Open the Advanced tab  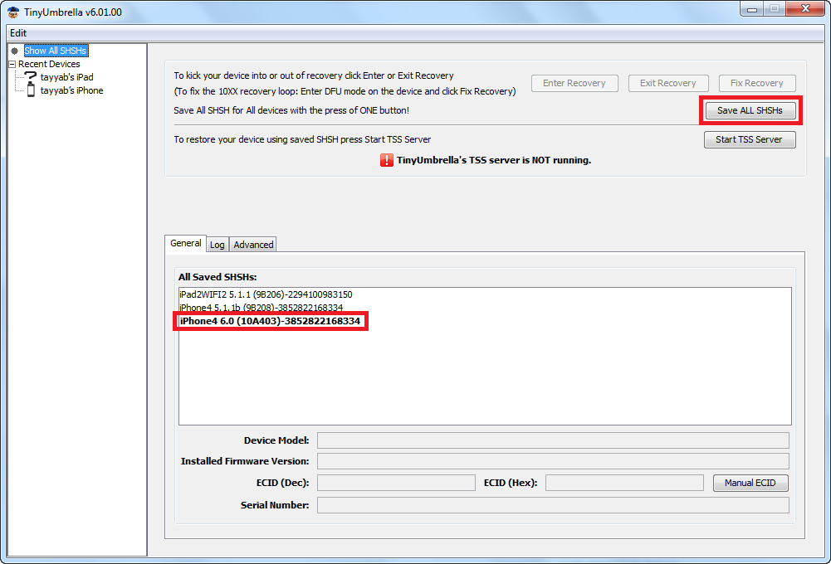(253, 245)
